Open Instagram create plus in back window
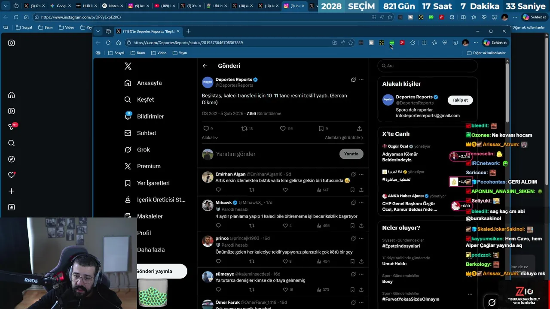 [x=12, y=191]
